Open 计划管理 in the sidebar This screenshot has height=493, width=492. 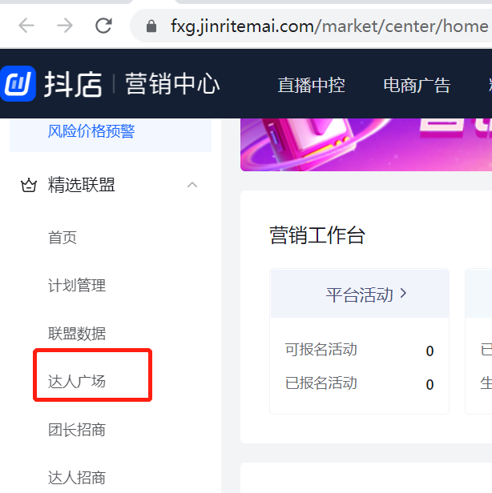tap(77, 286)
